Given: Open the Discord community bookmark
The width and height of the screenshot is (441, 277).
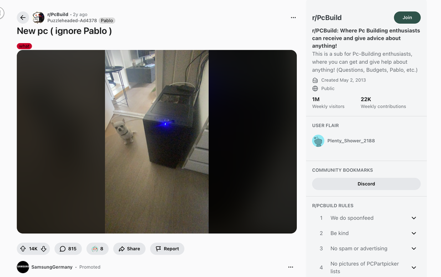Looking at the screenshot, I should pyautogui.click(x=366, y=184).
